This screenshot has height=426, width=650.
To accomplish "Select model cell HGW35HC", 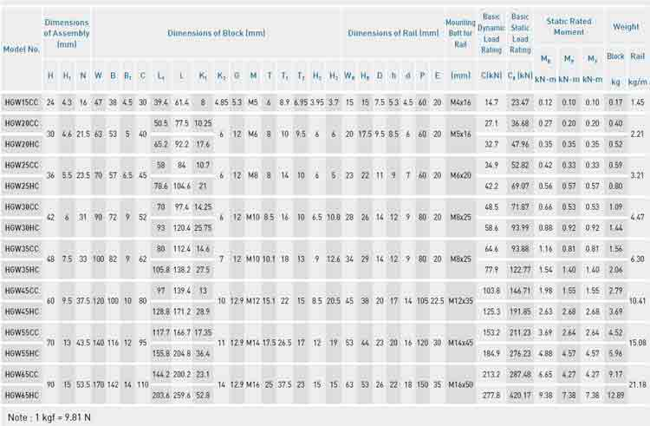I will [x=22, y=270].
